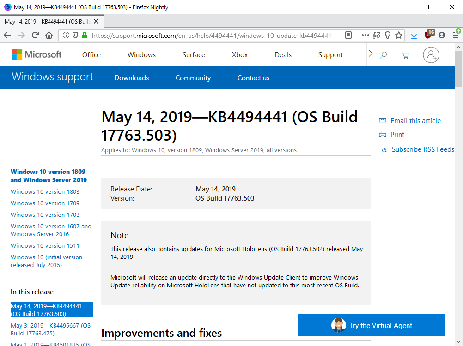This screenshot has width=463, height=346.
Task: Open the Deals menu item
Action: (x=283, y=55)
